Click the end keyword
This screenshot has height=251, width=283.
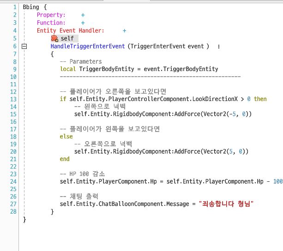point(65,159)
